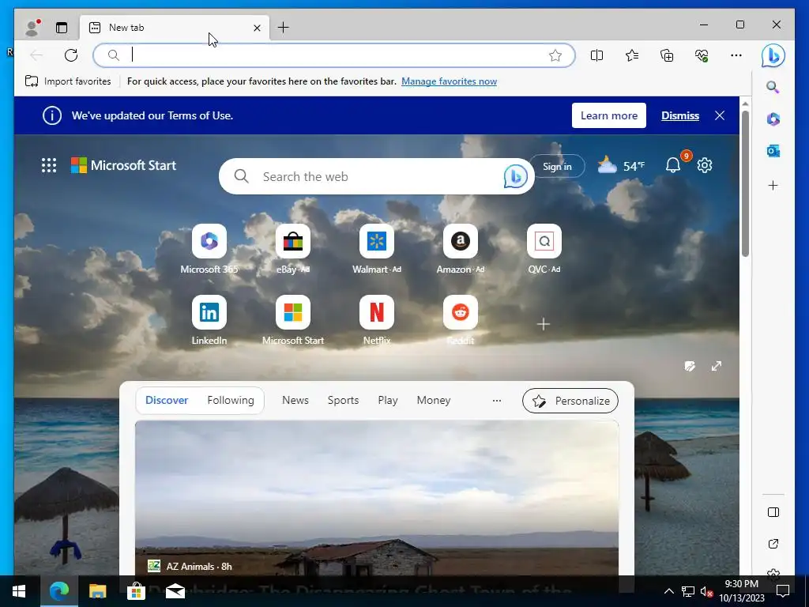The height and width of the screenshot is (607, 809).
Task: Close the Terms banner with X
Action: pyautogui.click(x=720, y=115)
